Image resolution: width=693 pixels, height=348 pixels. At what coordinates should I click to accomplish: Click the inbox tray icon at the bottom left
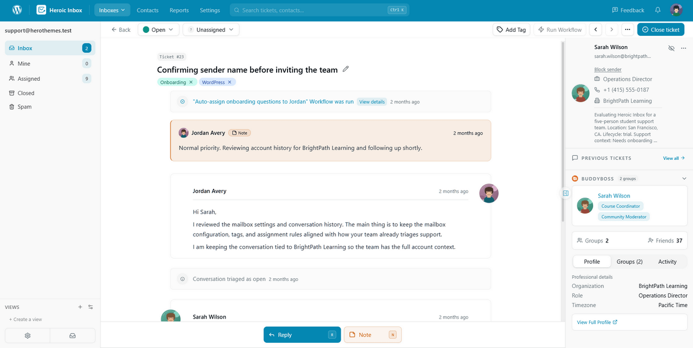(x=73, y=335)
